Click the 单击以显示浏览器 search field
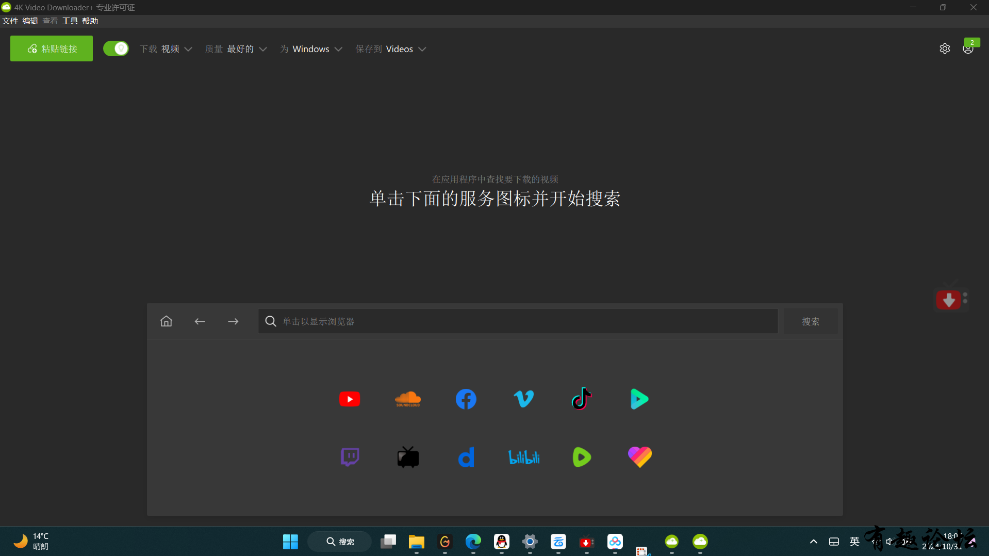The width and height of the screenshot is (989, 556). [x=518, y=321]
